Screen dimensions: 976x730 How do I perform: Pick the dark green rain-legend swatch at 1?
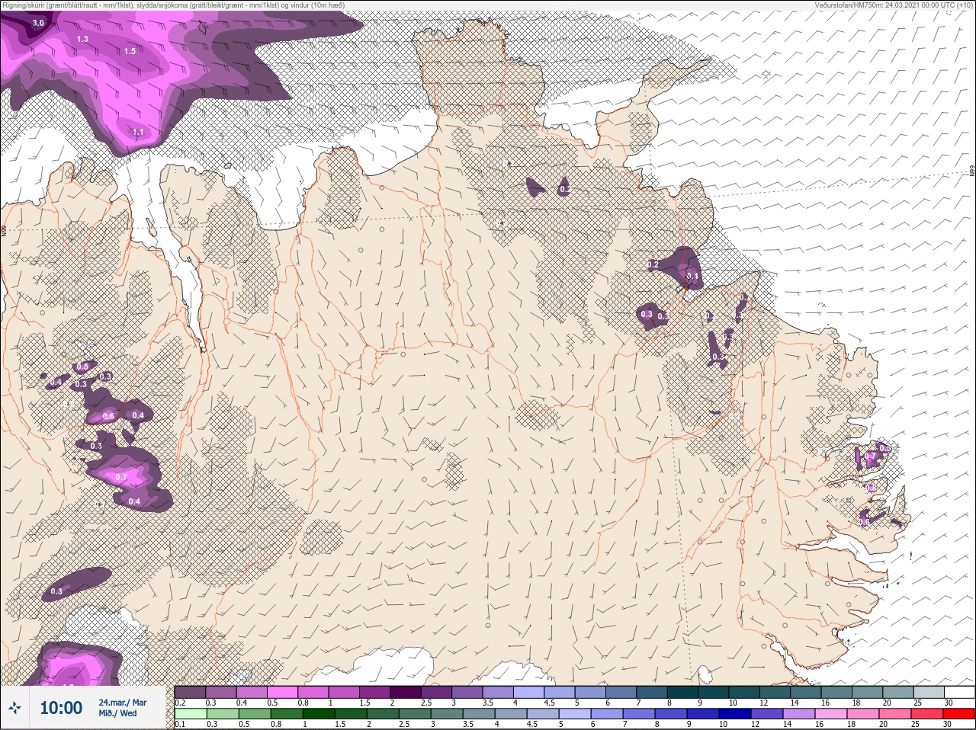pos(319,714)
